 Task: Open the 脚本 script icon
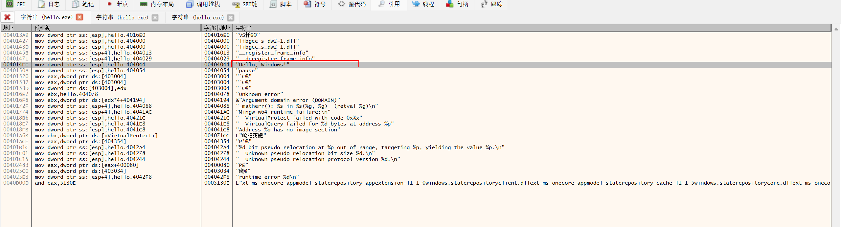[273, 4]
